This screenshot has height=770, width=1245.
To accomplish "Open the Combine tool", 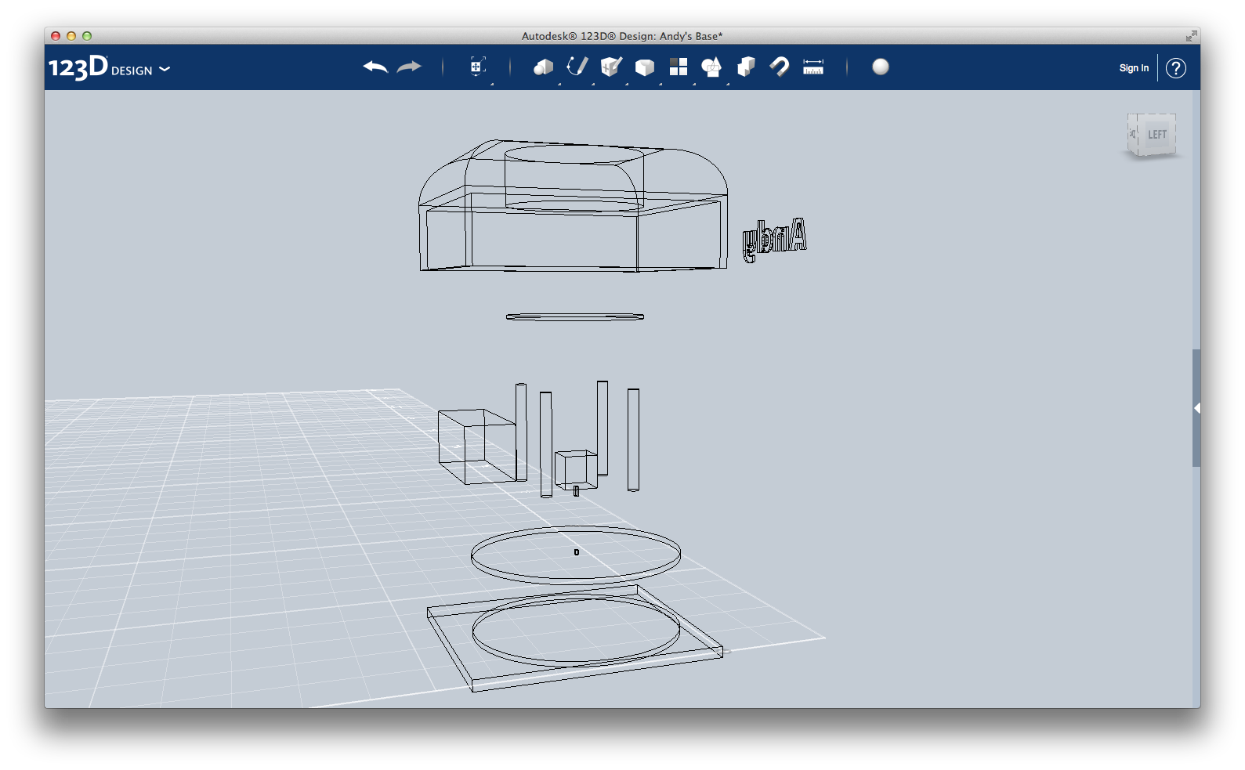I will coord(746,67).
